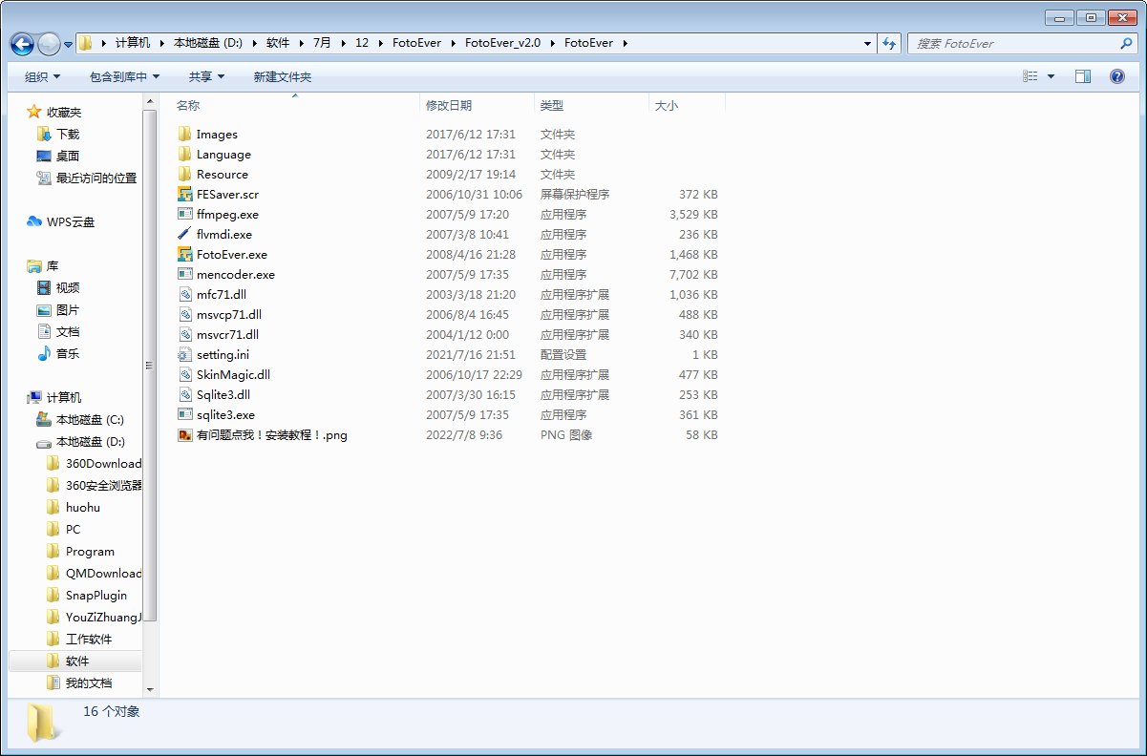Viewport: 1147px width, 756px height.
Task: Open the 工作软件 folder in the tree
Action: point(89,639)
